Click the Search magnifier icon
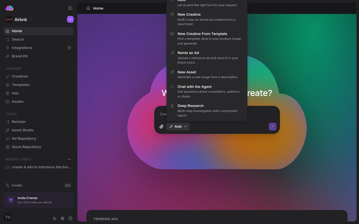This screenshot has height=224, width=359. coord(8,39)
